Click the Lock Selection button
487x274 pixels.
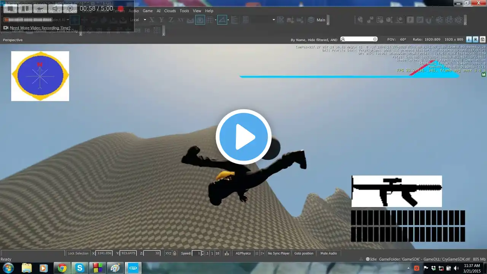[78, 253]
